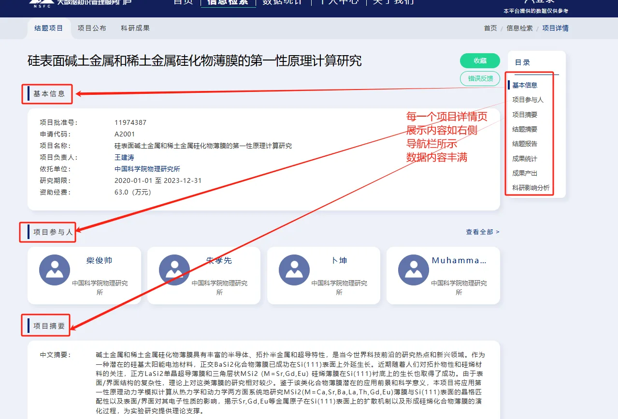
Task: Expand participants list via 查看全部
Action: pos(482,232)
